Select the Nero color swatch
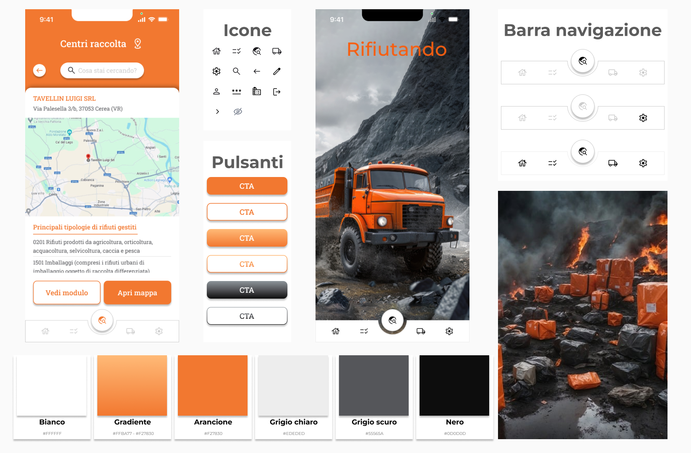The image size is (691, 453). point(454,385)
